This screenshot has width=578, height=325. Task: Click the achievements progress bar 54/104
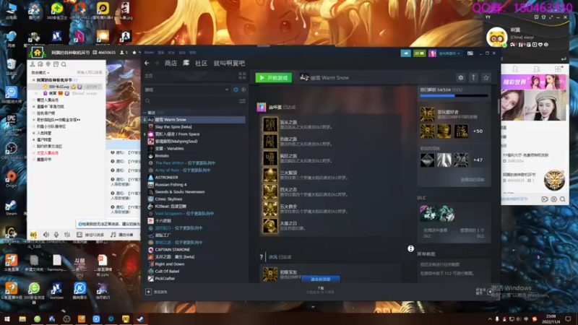(454, 96)
